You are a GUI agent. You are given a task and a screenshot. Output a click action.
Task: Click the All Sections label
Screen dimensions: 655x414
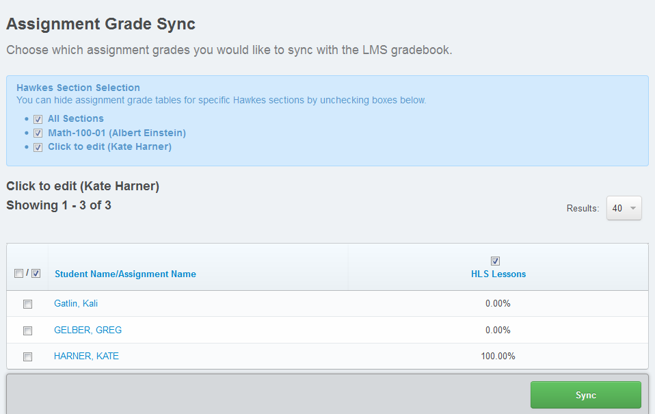pyautogui.click(x=76, y=119)
